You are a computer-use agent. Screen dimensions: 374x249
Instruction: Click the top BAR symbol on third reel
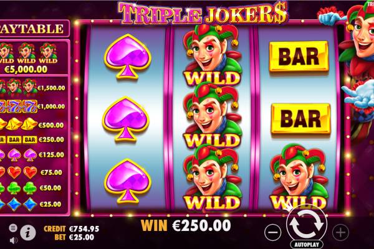299,56
